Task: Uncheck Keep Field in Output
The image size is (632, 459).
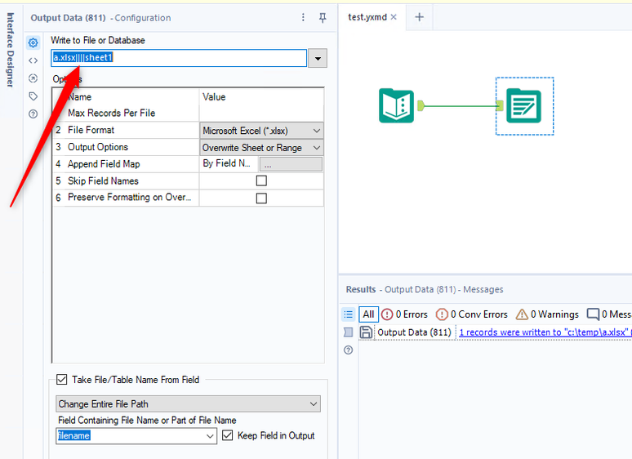Action: pyautogui.click(x=228, y=435)
